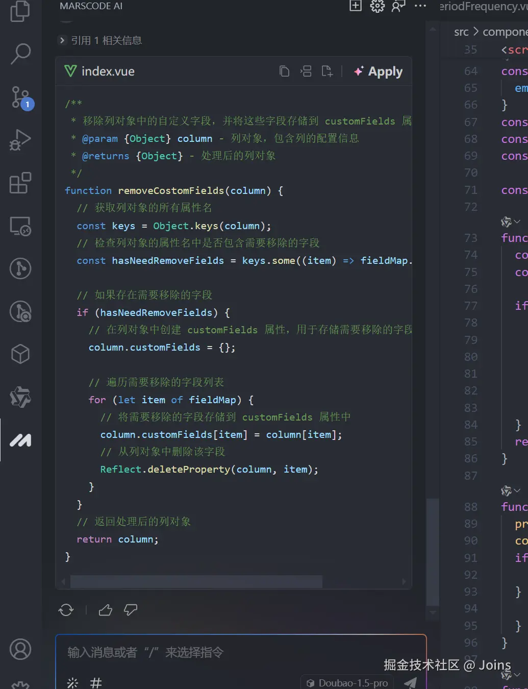
Task: Click the const keys = Object.keys line
Action: [x=174, y=226]
